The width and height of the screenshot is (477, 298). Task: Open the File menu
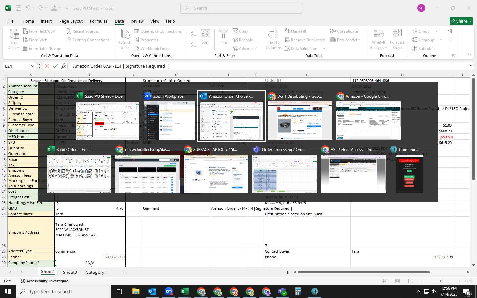(x=11, y=21)
